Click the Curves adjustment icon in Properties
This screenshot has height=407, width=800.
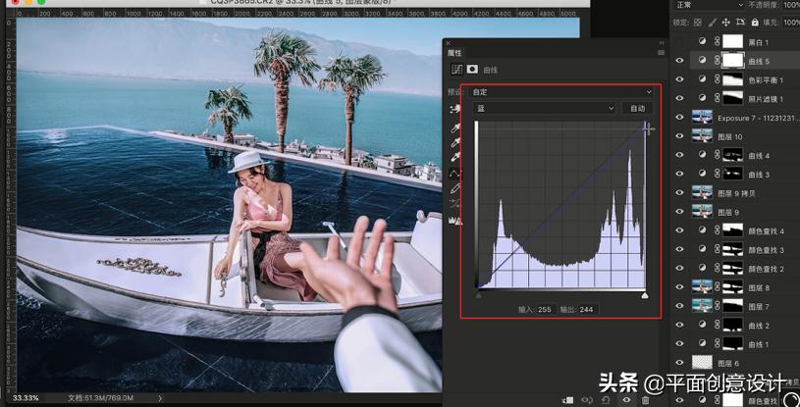(x=456, y=70)
